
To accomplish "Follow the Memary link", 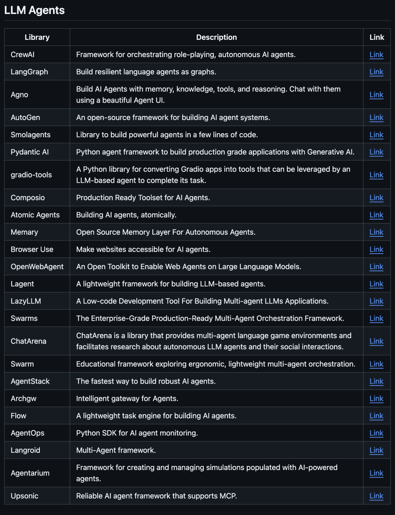I will click(x=376, y=232).
